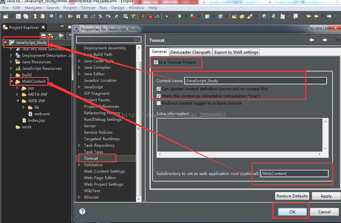Click the Open Type folder icon
The image size is (341, 223).
[x=234, y=16]
